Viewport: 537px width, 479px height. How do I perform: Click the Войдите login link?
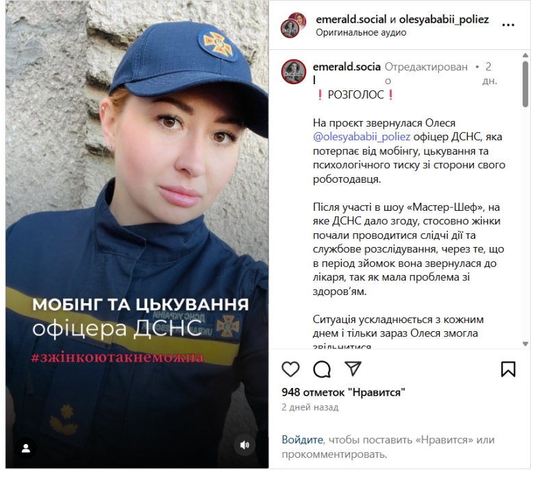(302, 439)
